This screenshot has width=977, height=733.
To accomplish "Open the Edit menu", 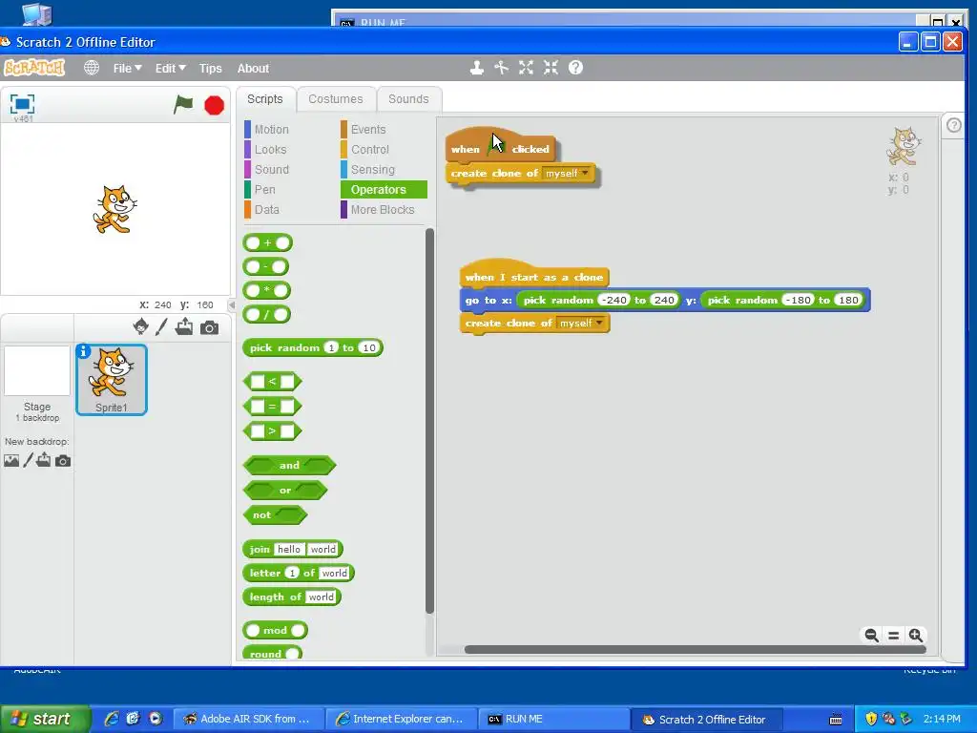I will coord(170,68).
